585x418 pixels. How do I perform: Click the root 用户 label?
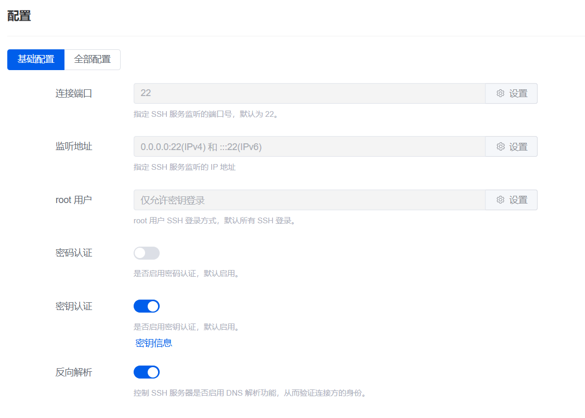click(x=74, y=200)
